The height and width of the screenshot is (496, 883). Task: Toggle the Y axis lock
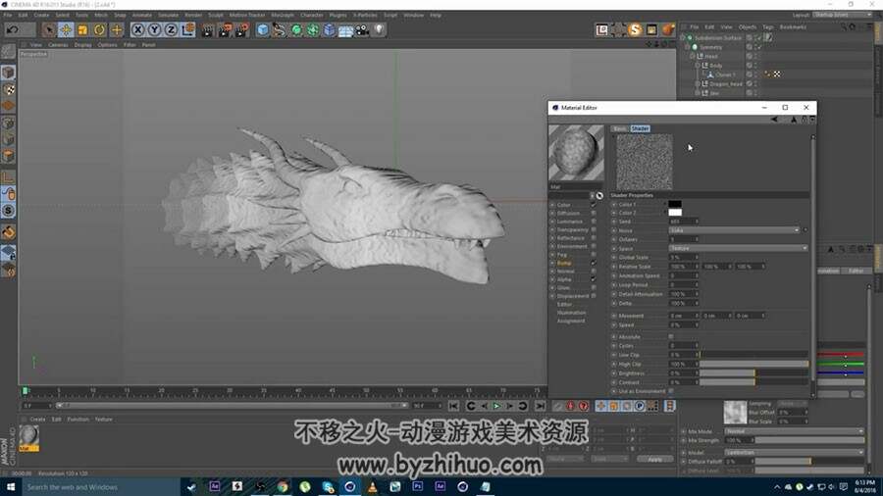click(x=154, y=29)
